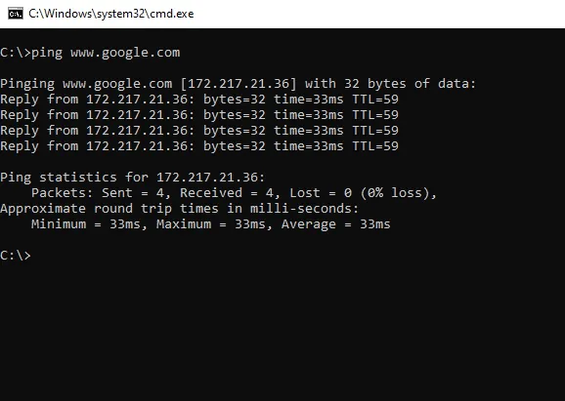The width and height of the screenshot is (565, 401).
Task: Click 'Sent = 4' in packets line
Action: tap(133, 193)
